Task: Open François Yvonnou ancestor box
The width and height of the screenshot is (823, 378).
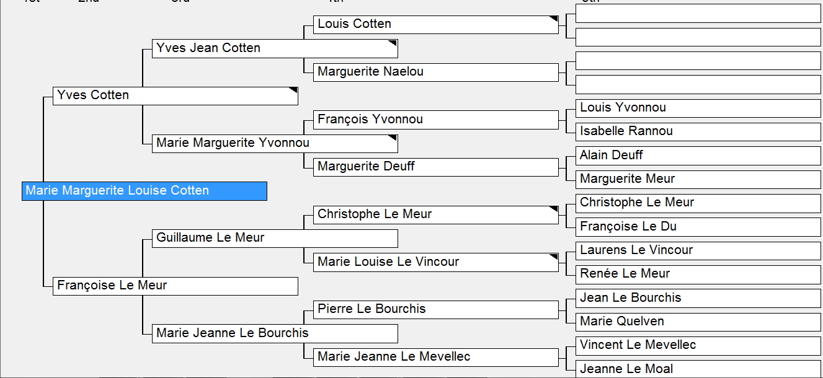Action: click(435, 120)
